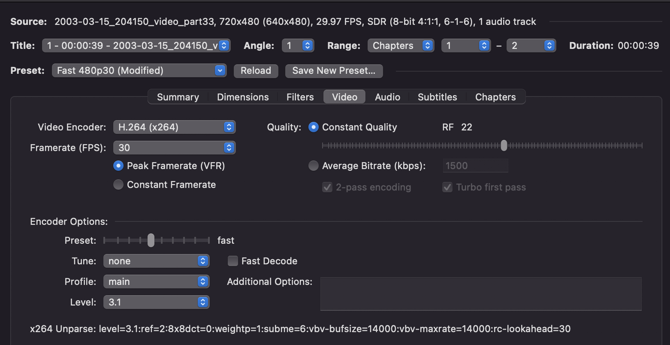Open the end chapter dropdown showing 2
Screen dimensions: 670x345
tap(531, 45)
